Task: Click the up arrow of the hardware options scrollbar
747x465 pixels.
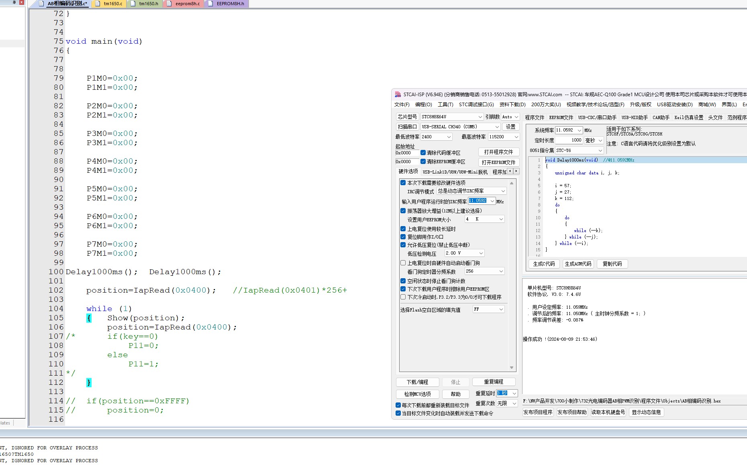Action: click(x=512, y=183)
